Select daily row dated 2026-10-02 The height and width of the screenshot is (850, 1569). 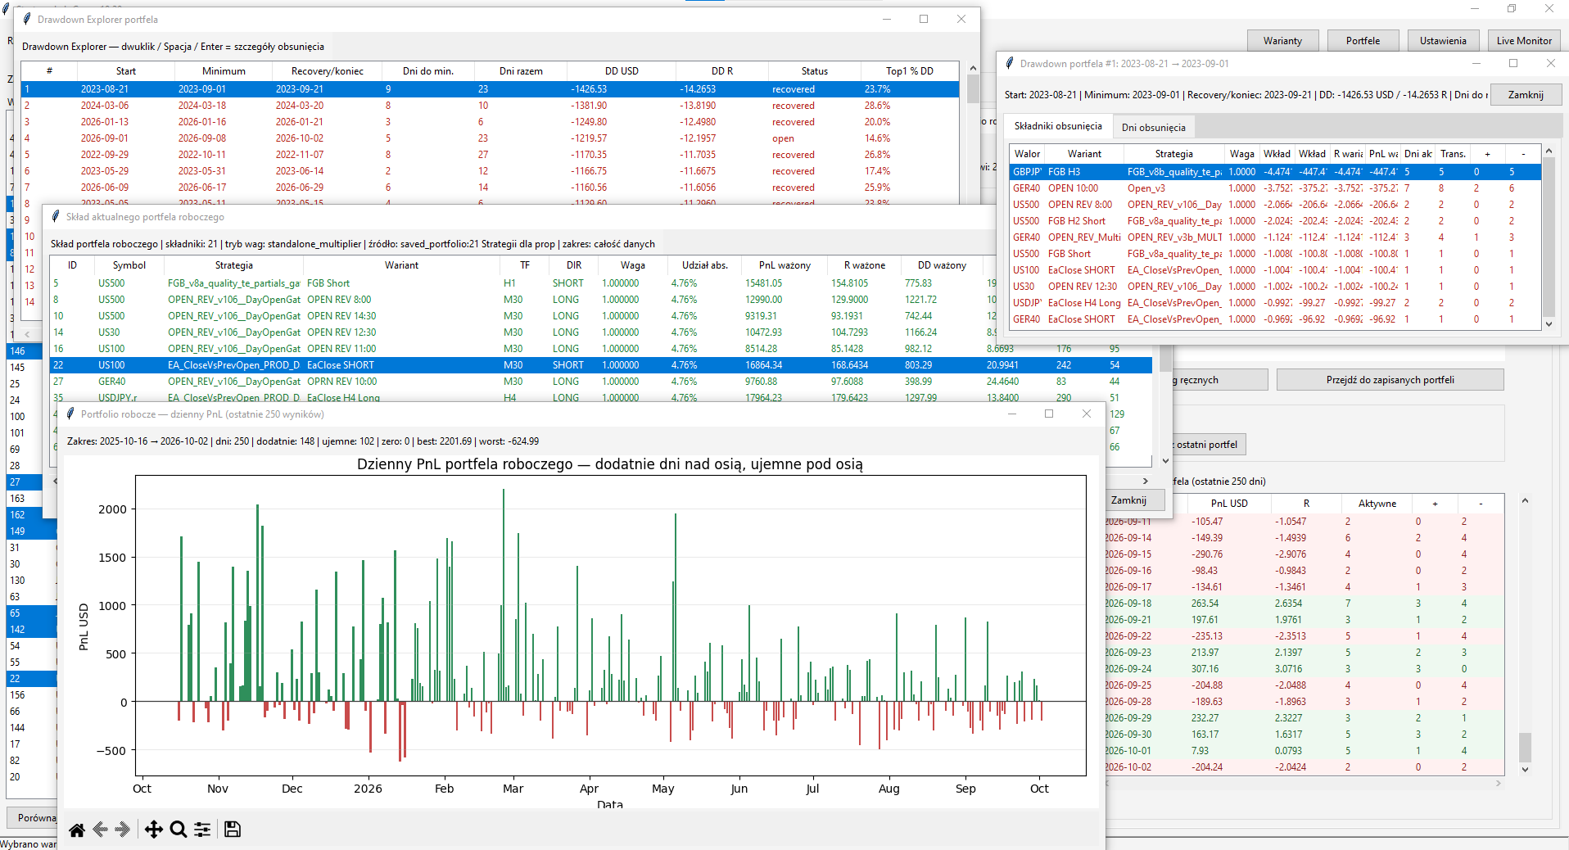(1304, 767)
